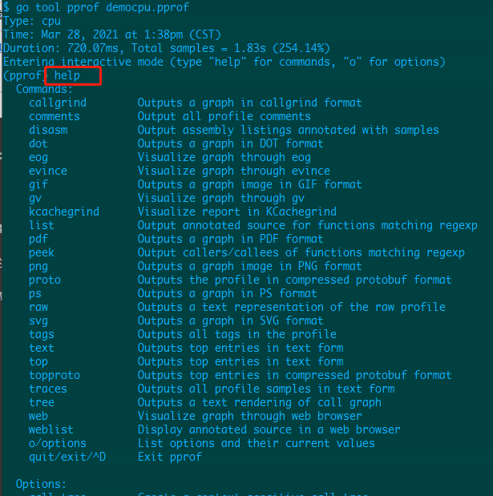Viewport: 493px width, 496px height.
Task: Click the highlighted help command text
Action: 67,76
